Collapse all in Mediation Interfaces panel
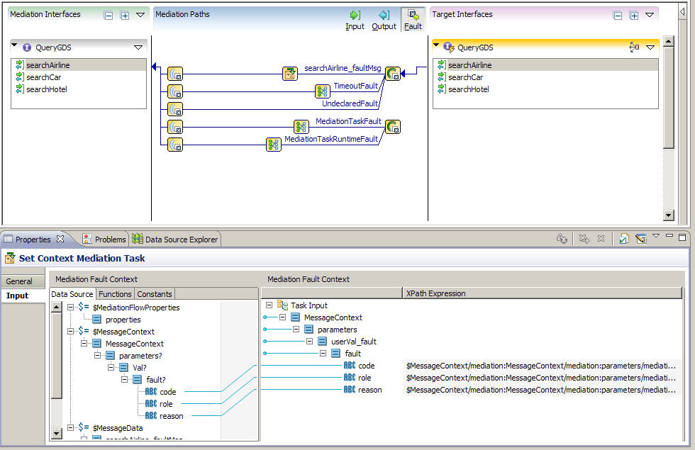The width and height of the screenshot is (695, 450). click(109, 15)
